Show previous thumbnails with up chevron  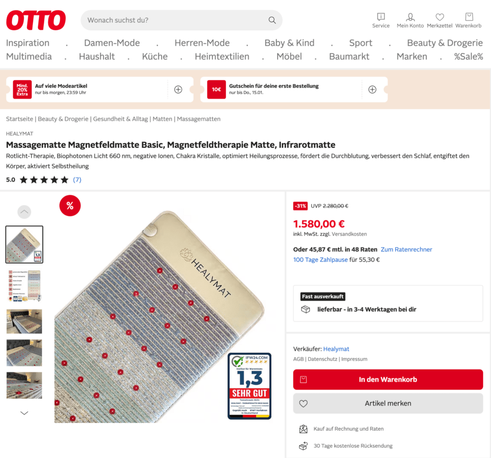point(24,212)
